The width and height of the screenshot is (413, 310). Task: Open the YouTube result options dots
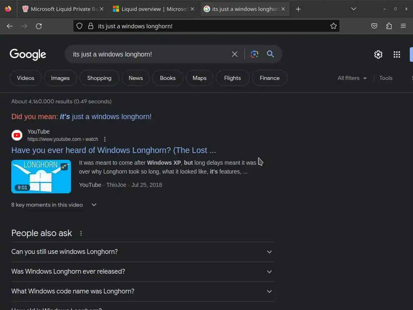pos(105,139)
